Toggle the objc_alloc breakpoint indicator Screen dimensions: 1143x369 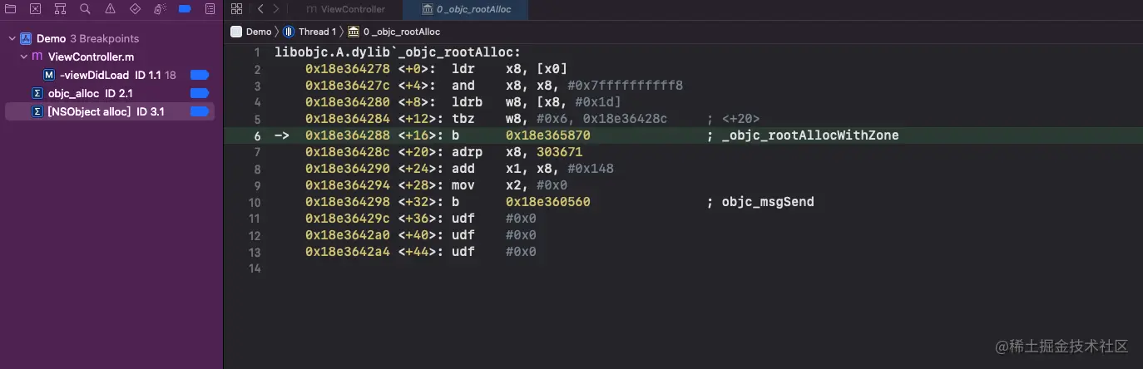pos(200,93)
